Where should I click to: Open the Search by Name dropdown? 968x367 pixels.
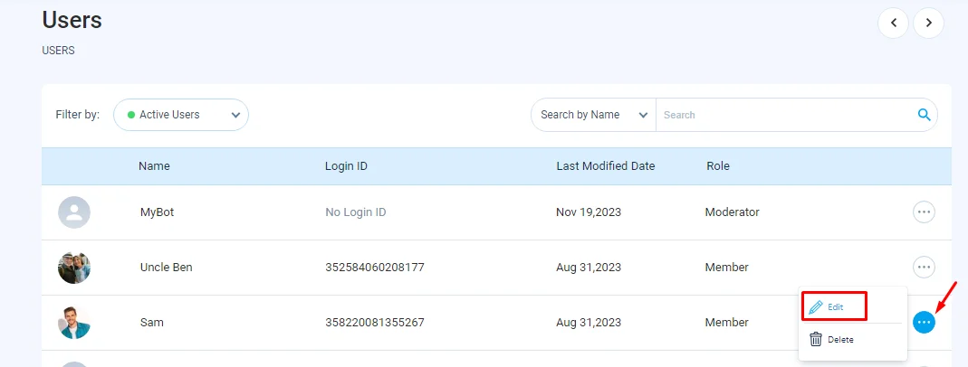pos(593,115)
